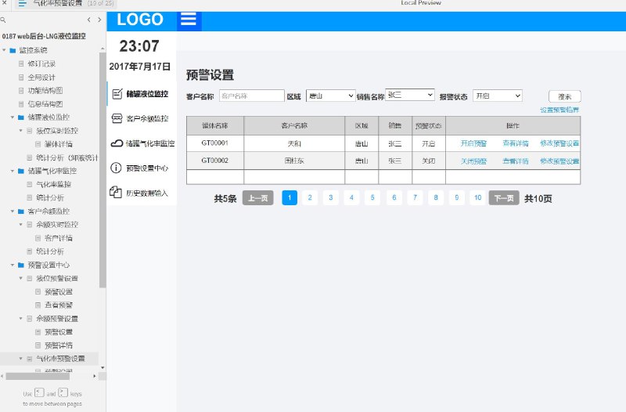Image resolution: width=626 pixels, height=412 pixels.
Task: Go to next page arrow in sidebar header
Action: coord(99,20)
